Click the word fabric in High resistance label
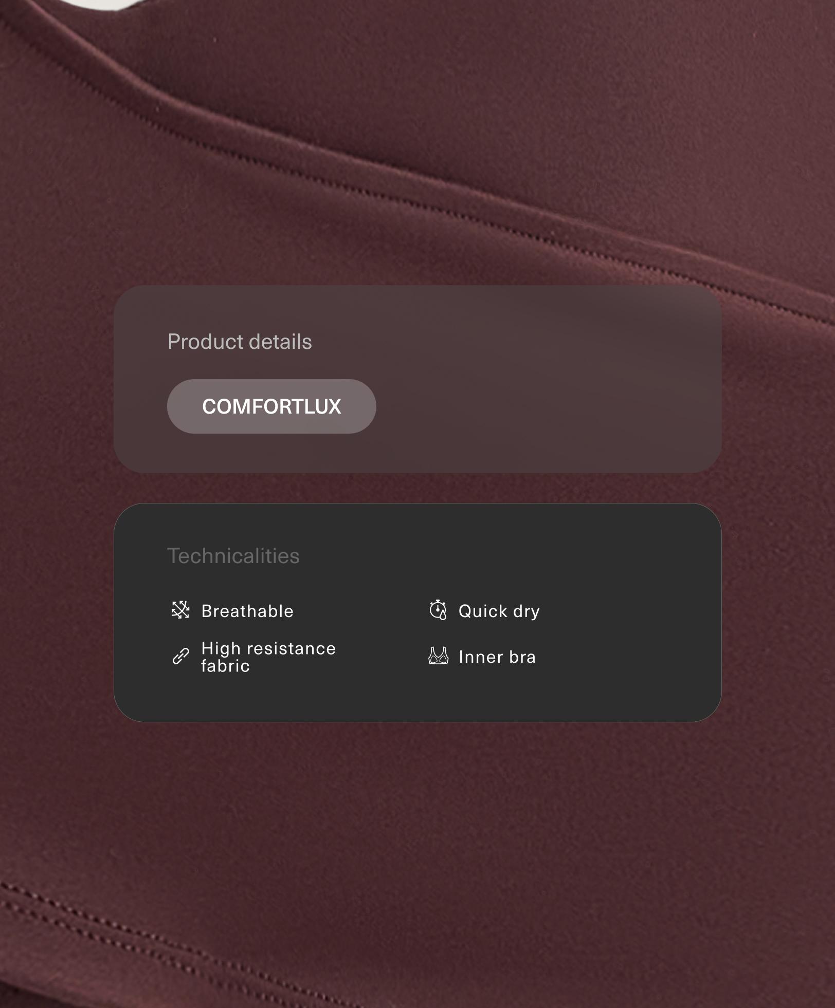Image resolution: width=835 pixels, height=1008 pixels. tap(225, 666)
